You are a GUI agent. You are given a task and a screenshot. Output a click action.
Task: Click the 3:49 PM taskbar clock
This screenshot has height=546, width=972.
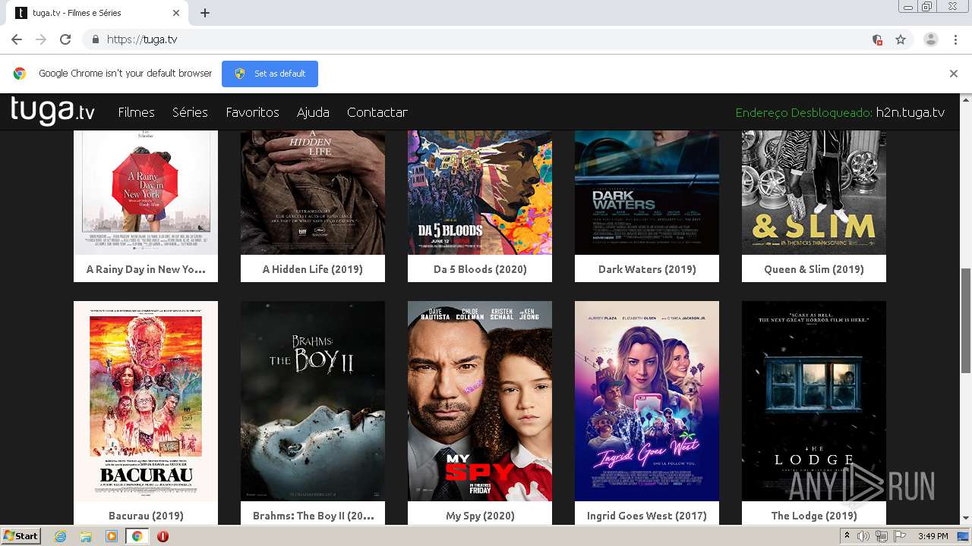(933, 536)
